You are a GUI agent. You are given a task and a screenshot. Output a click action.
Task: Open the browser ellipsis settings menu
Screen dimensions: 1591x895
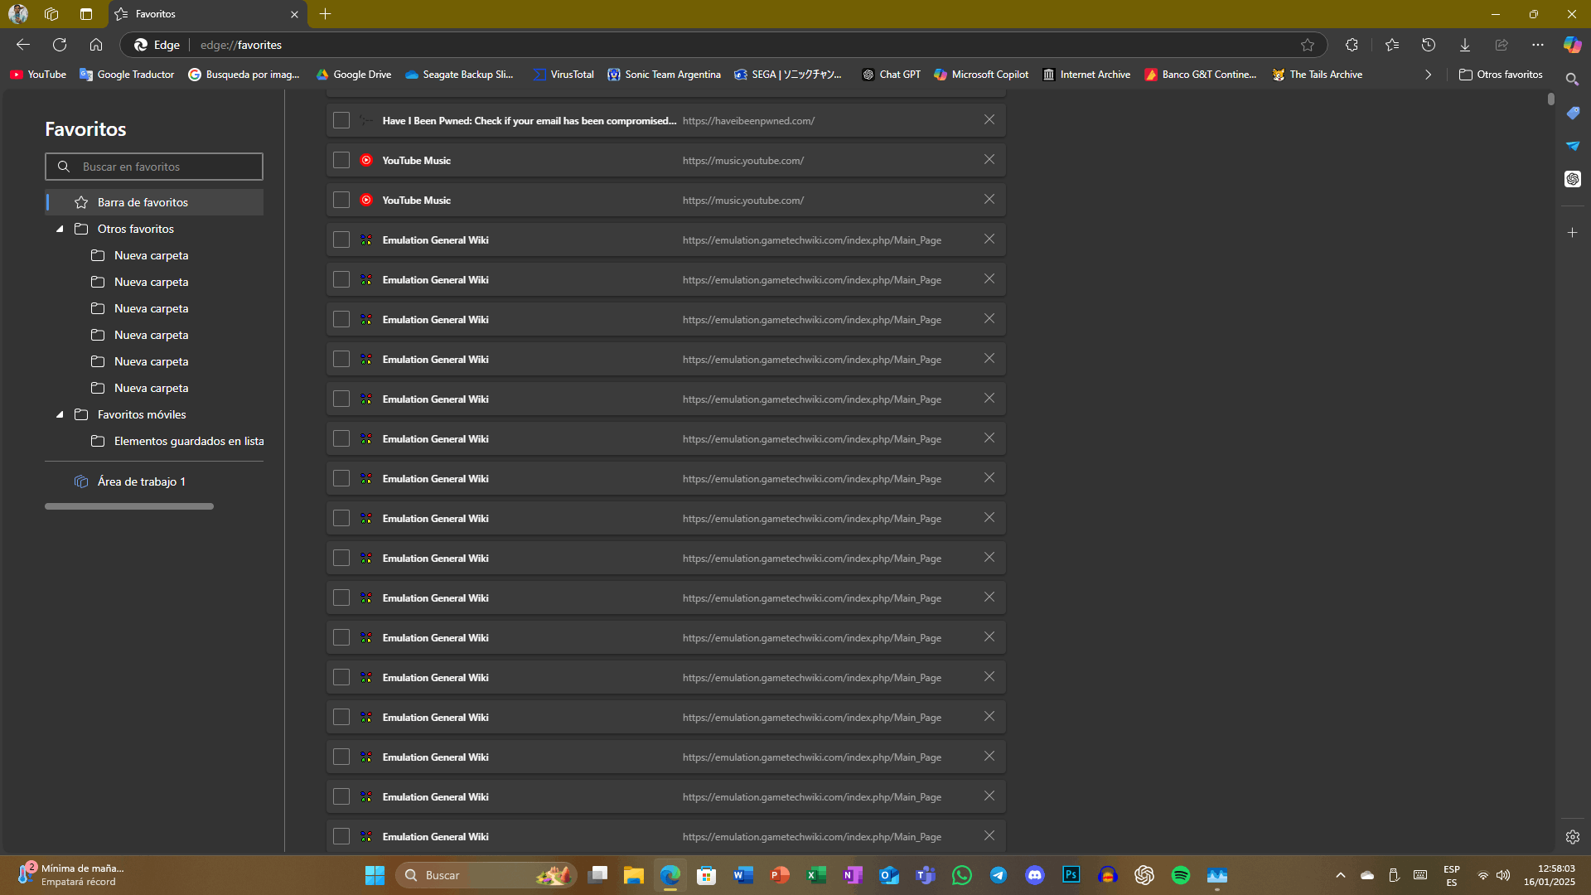click(1538, 45)
